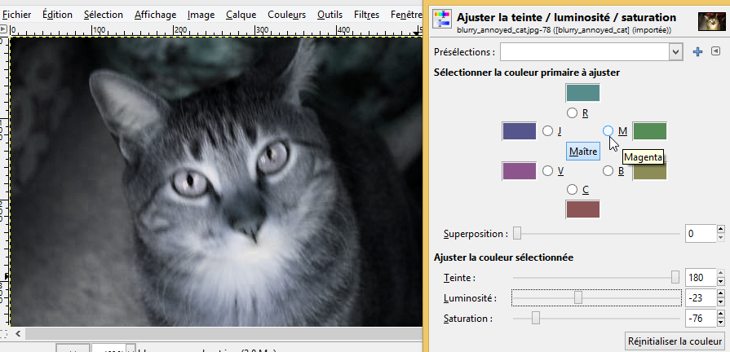
Task: Decrease Teinte with down stepper arrow
Action: [721, 282]
